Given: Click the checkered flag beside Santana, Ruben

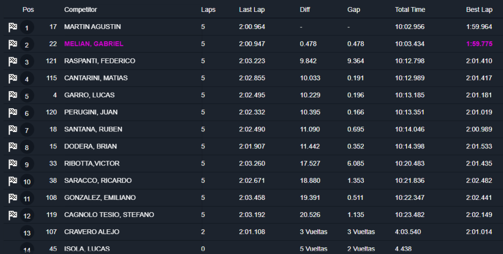Looking at the screenshot, I should [13, 129].
